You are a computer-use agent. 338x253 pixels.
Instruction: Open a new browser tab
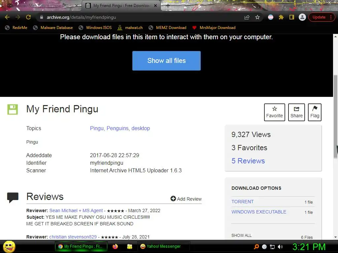click(168, 6)
